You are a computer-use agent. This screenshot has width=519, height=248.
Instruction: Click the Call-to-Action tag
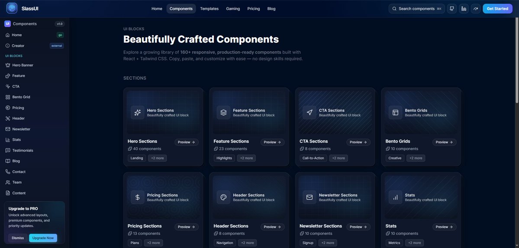tap(313, 158)
